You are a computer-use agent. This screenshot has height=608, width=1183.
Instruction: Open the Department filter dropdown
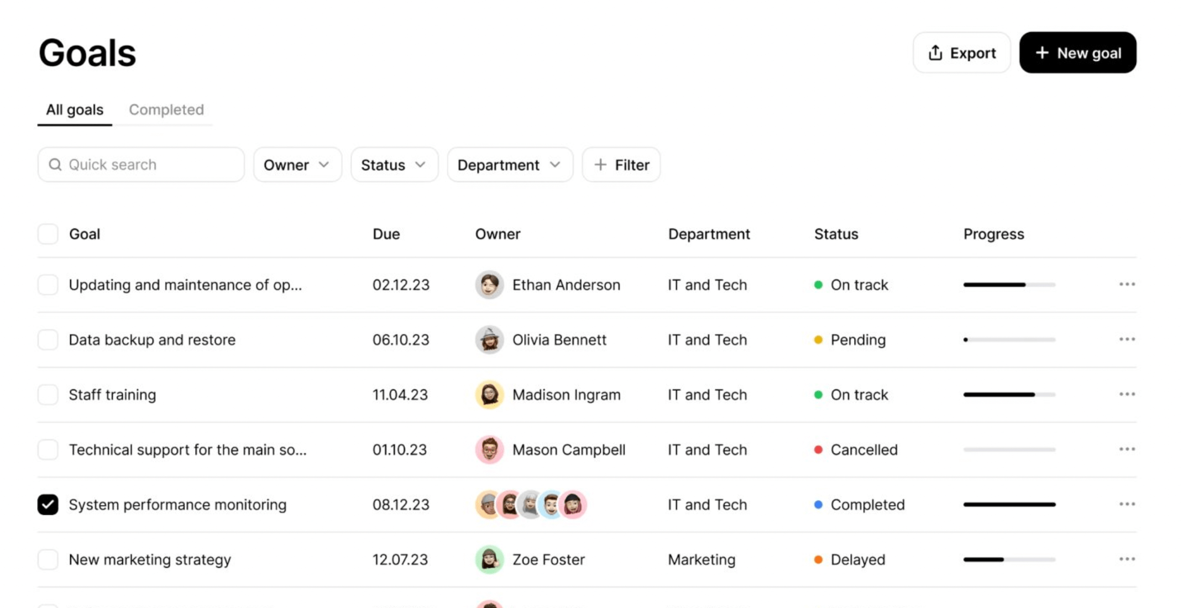[x=509, y=165]
